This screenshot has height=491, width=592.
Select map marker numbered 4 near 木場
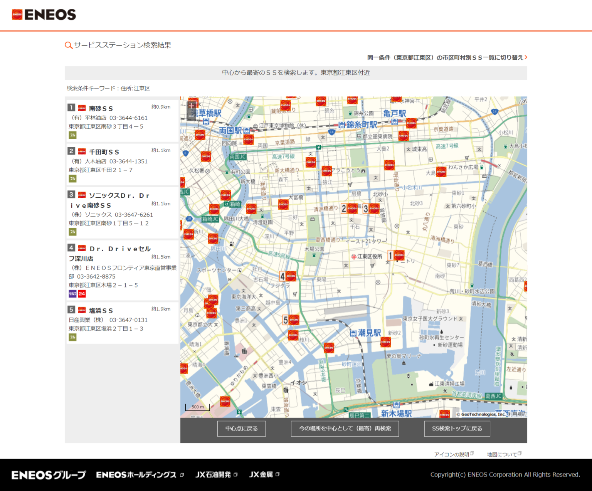291,276
